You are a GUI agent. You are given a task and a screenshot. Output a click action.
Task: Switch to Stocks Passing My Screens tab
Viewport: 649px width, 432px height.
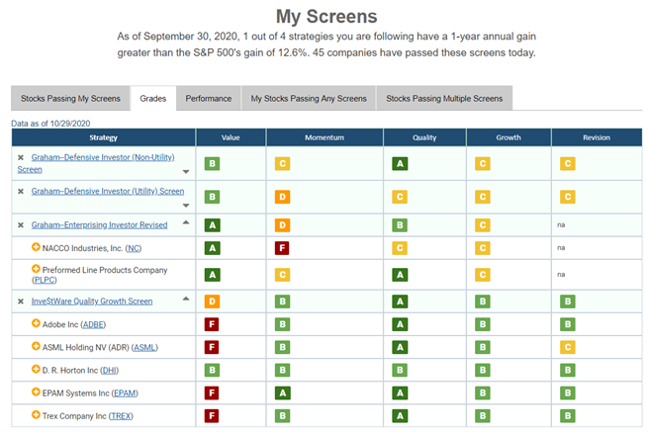tap(70, 99)
